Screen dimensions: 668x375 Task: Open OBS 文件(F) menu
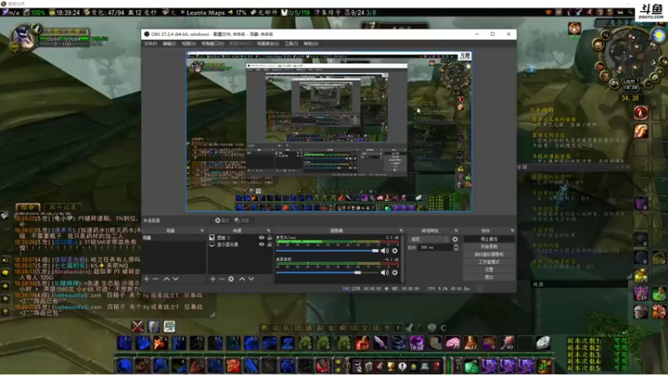(150, 44)
